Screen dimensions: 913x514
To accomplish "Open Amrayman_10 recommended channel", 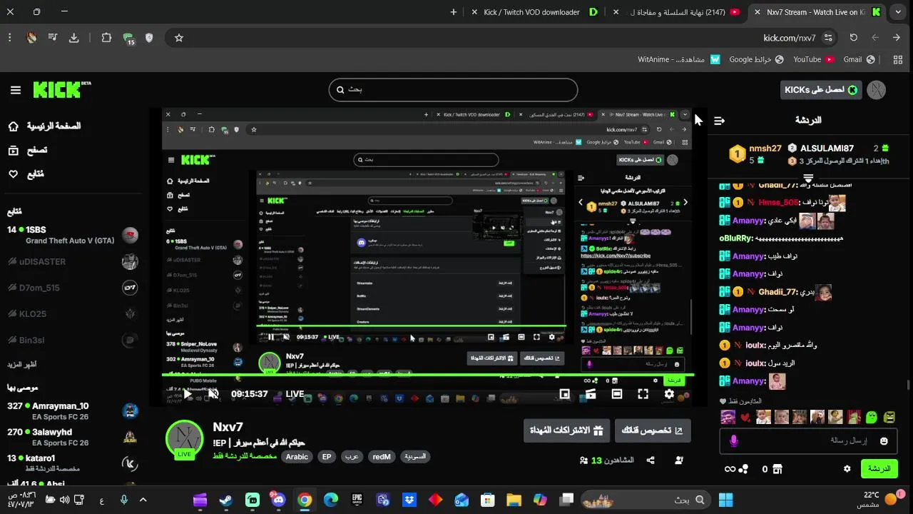I will pos(71,411).
